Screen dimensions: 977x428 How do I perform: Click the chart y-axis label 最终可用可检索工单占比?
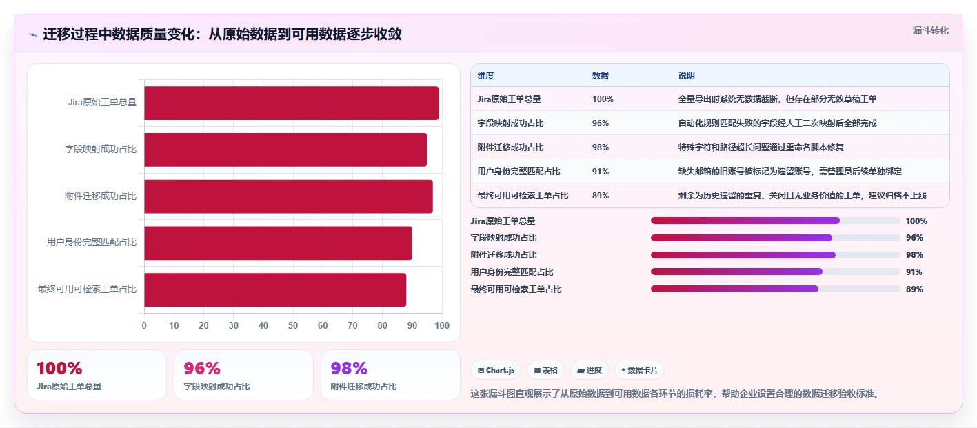(88, 289)
